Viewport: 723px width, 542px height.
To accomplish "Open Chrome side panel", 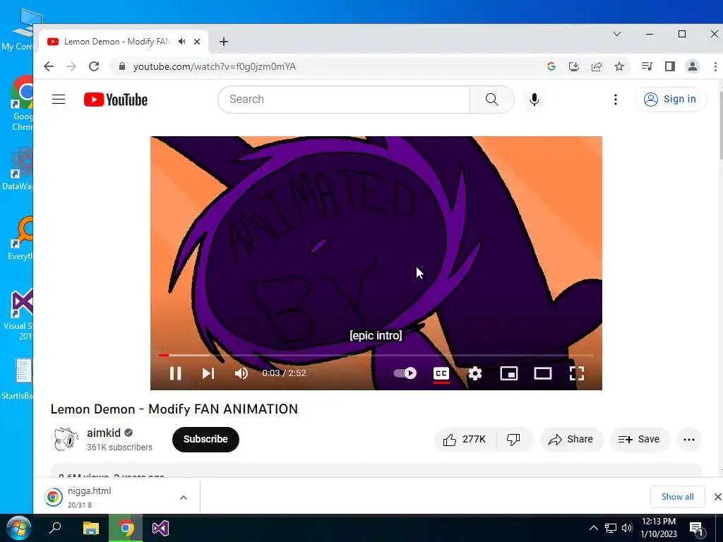I will point(670,66).
